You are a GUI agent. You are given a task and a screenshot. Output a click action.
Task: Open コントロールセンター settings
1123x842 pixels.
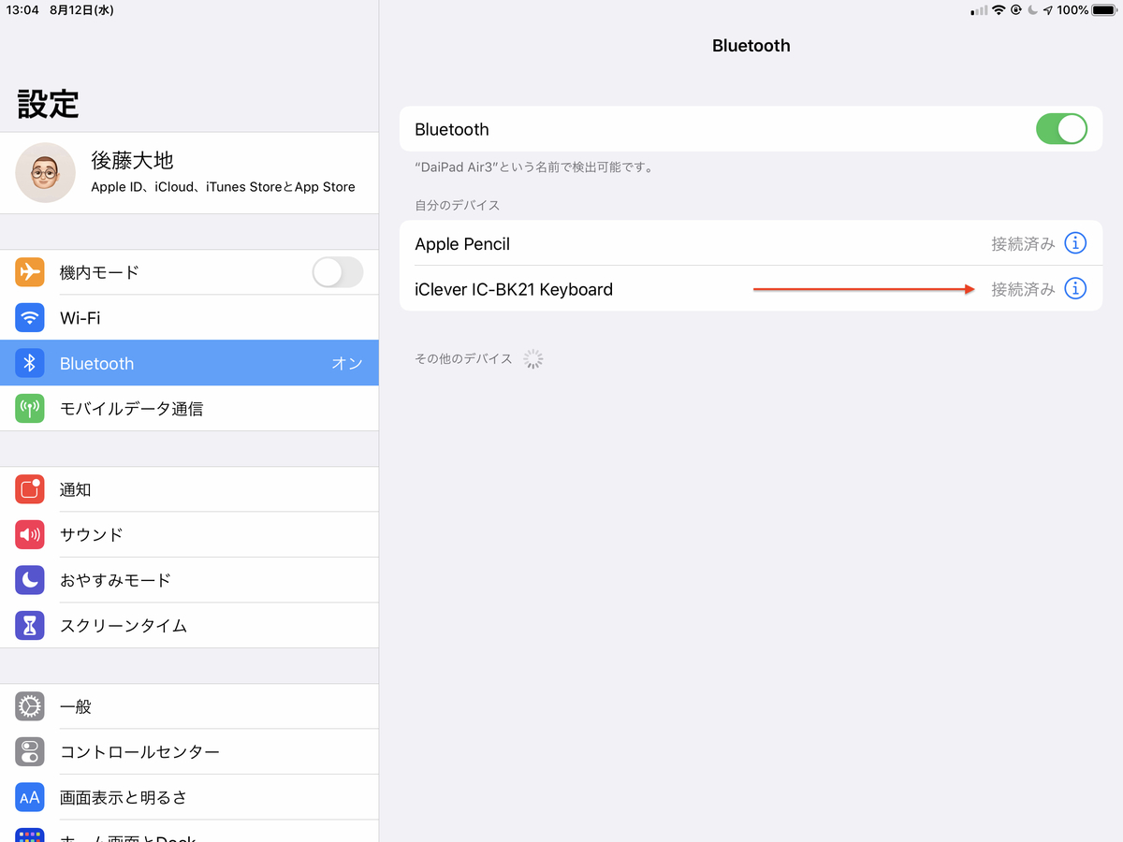point(189,752)
